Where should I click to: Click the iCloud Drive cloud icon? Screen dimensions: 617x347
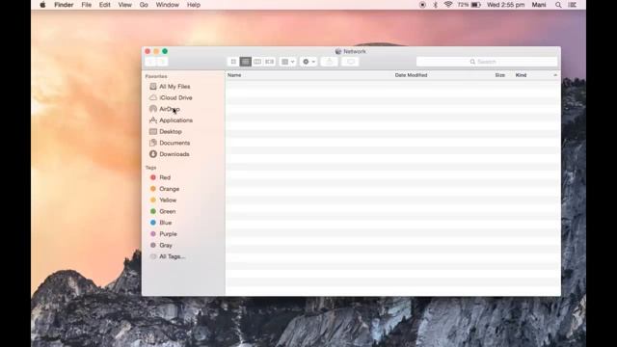(x=153, y=97)
